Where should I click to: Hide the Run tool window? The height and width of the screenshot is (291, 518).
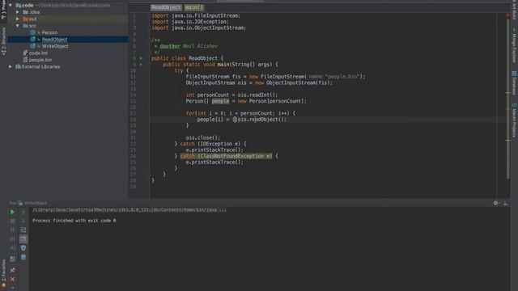point(505,203)
